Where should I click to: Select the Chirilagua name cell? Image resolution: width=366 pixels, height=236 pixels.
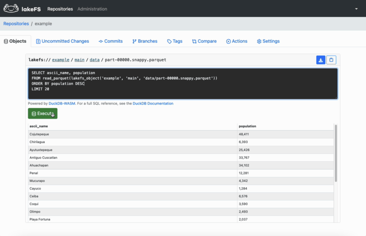(x=133, y=142)
